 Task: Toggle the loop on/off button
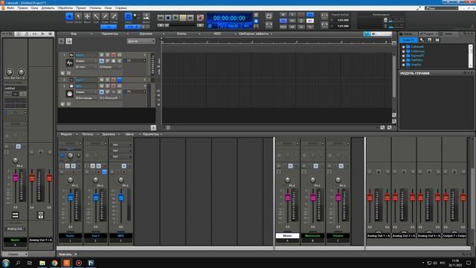coord(268,16)
